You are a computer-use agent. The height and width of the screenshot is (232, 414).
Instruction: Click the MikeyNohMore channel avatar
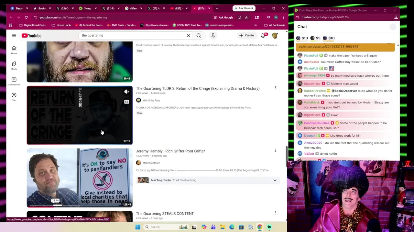[x=138, y=163]
